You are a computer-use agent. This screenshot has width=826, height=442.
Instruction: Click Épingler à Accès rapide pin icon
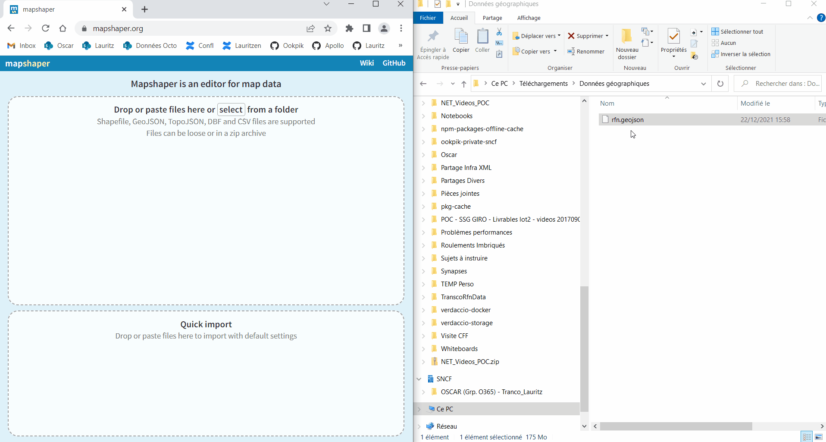(x=433, y=37)
